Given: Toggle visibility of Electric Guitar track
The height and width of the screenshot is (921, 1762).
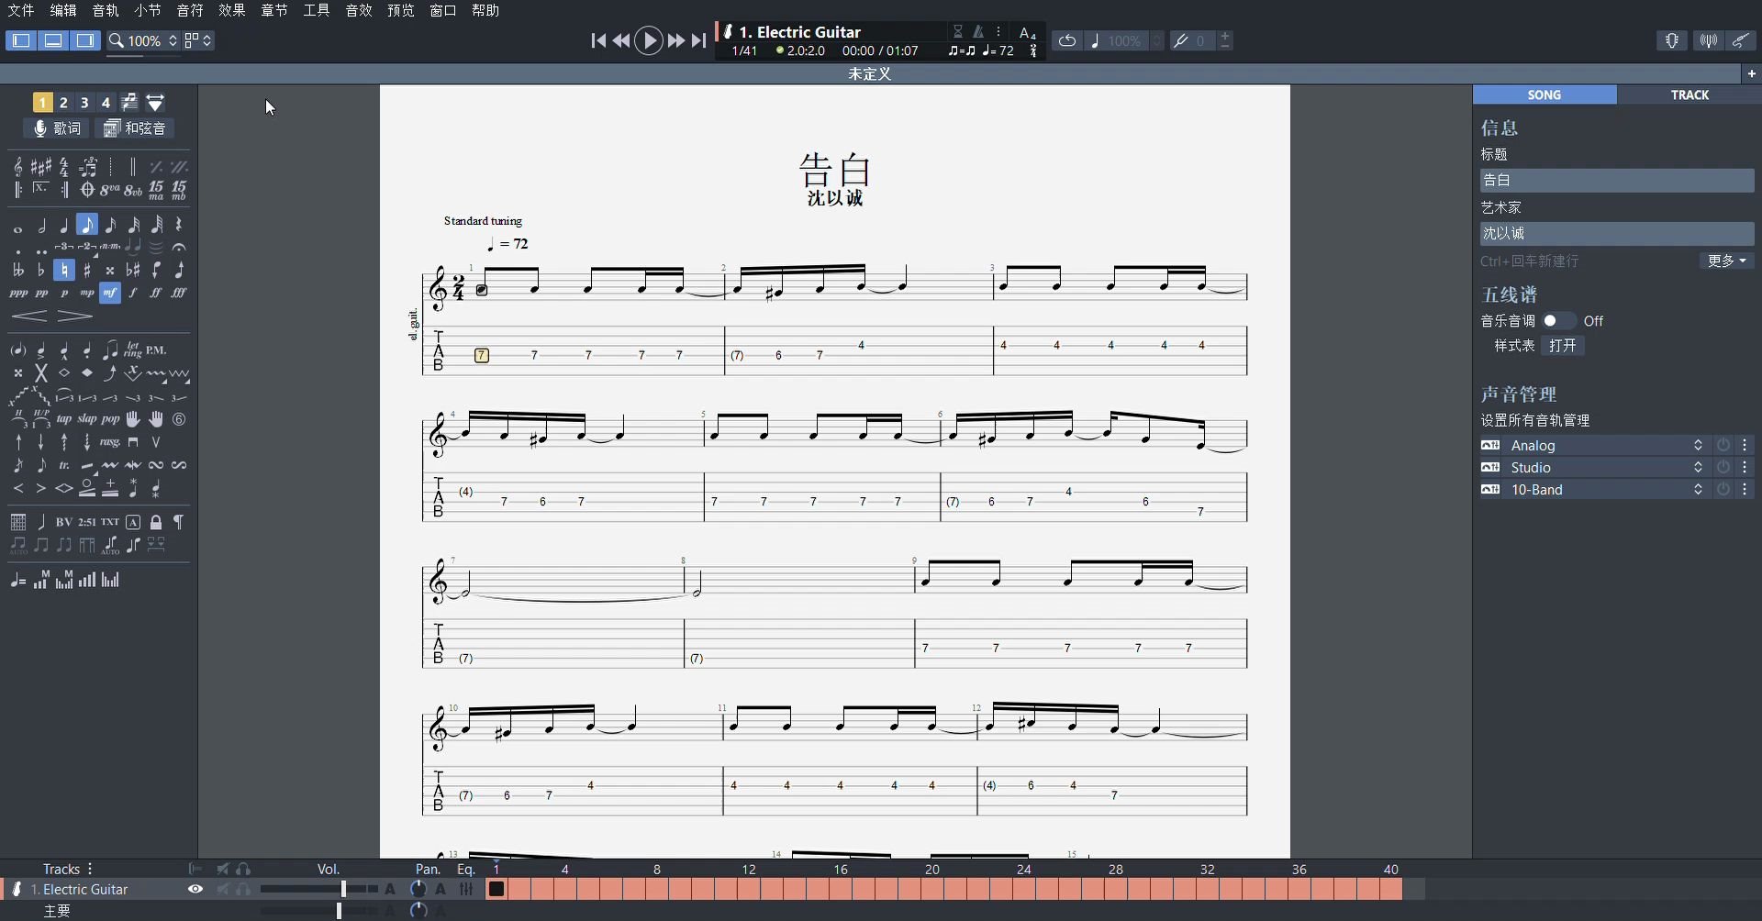Looking at the screenshot, I should 195,889.
